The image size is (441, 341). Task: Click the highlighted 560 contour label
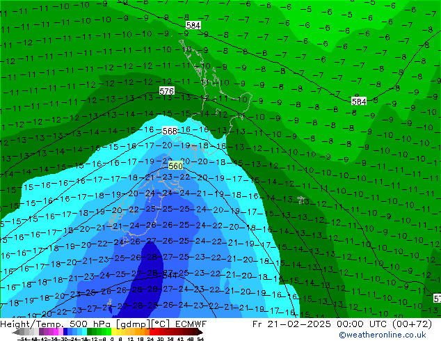(175, 166)
